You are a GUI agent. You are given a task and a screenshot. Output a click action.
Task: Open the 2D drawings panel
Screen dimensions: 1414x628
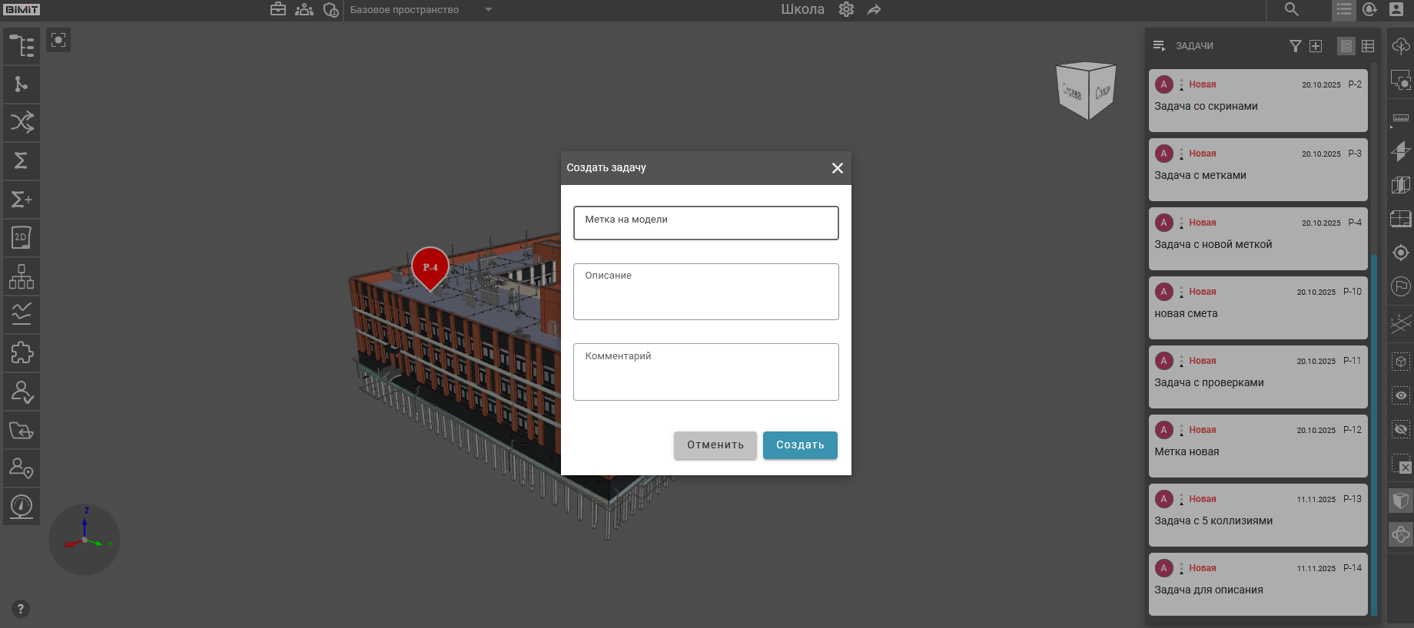[x=22, y=238]
